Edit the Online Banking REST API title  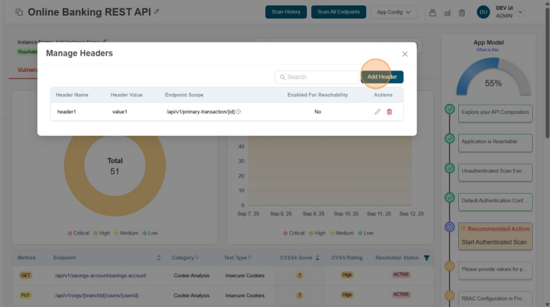point(157,12)
